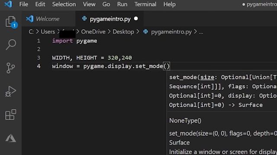Click Python icon in pygameintro.py breadcrumb

(145, 31)
